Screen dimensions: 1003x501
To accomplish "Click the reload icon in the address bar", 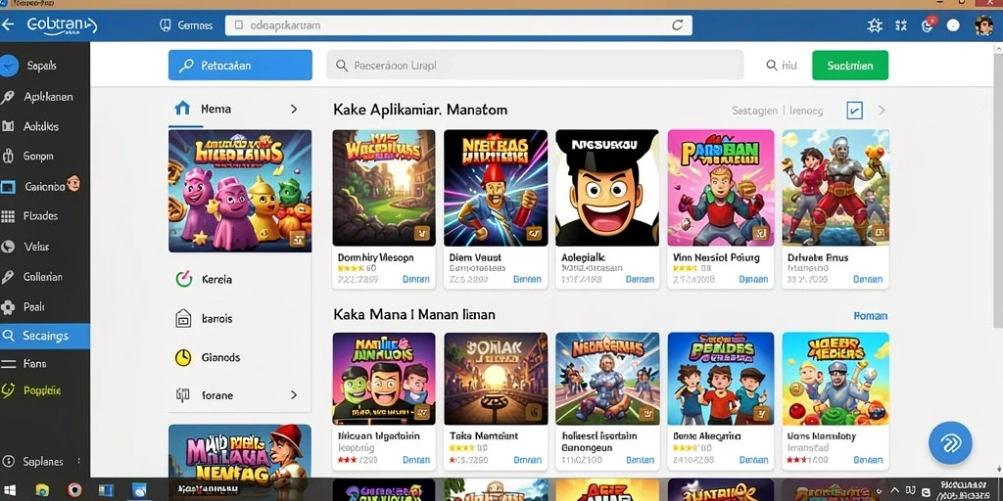I will [x=678, y=25].
